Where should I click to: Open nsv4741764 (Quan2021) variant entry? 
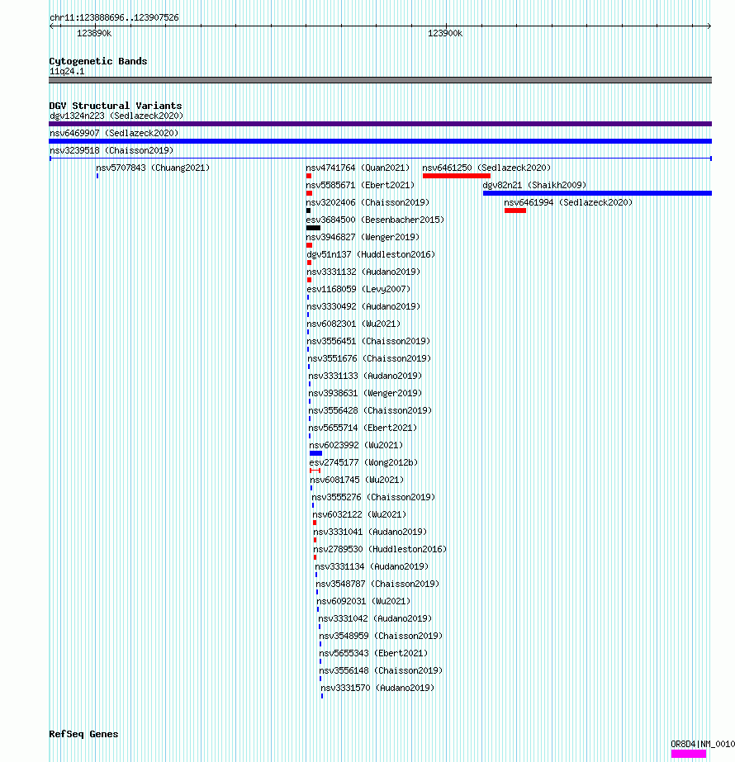click(358, 168)
